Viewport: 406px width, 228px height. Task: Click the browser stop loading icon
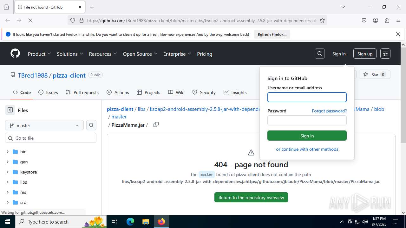(30, 20)
